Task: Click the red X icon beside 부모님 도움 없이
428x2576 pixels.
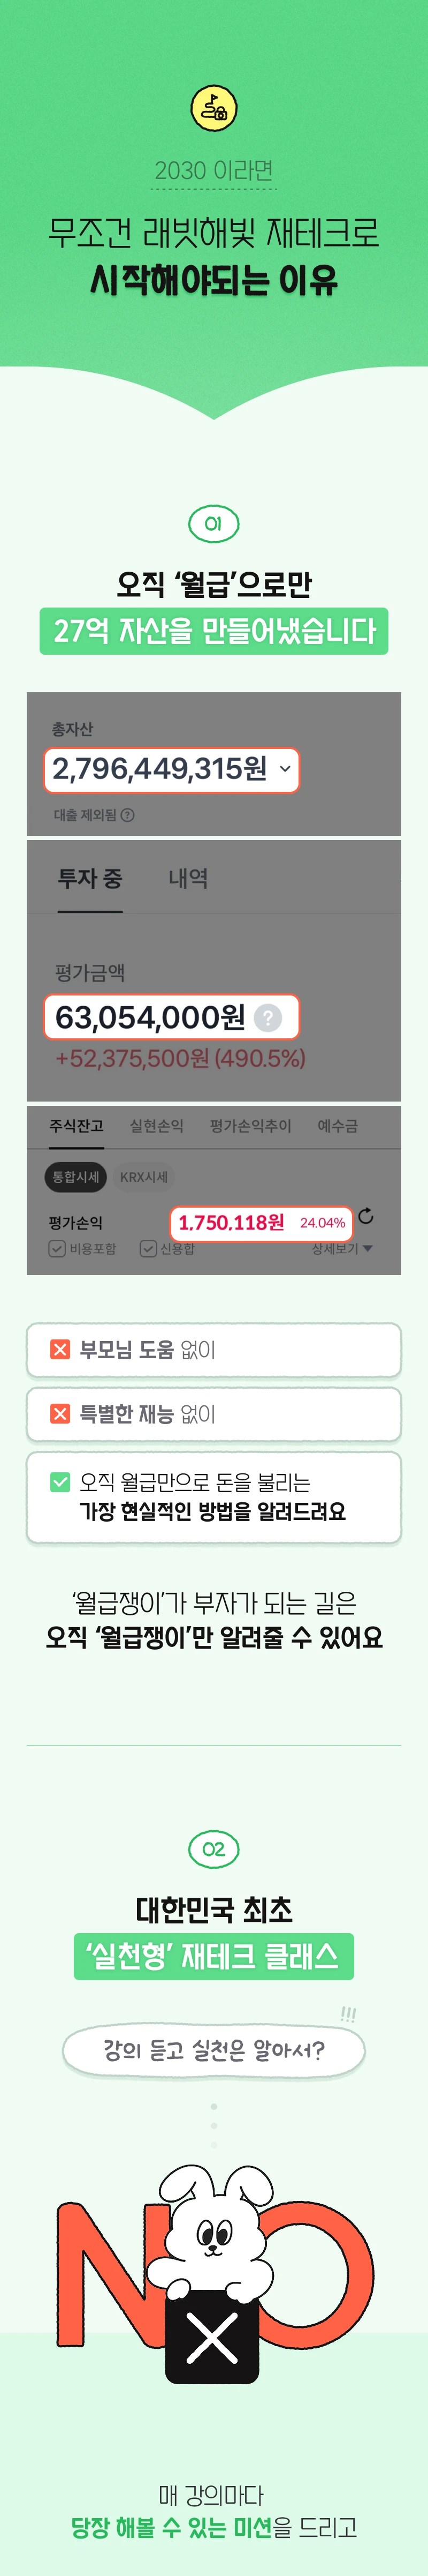Action: (x=61, y=1350)
